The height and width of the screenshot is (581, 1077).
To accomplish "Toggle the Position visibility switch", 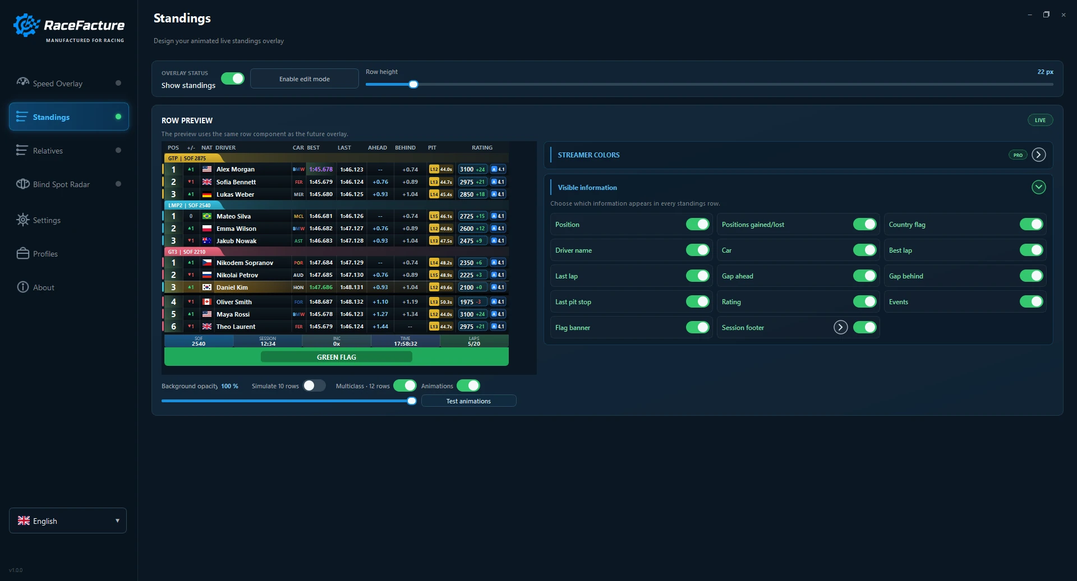I will point(698,224).
